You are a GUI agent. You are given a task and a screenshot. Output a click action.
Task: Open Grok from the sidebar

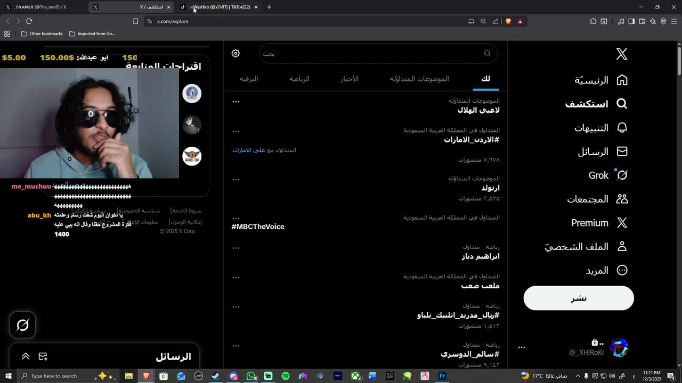click(608, 175)
